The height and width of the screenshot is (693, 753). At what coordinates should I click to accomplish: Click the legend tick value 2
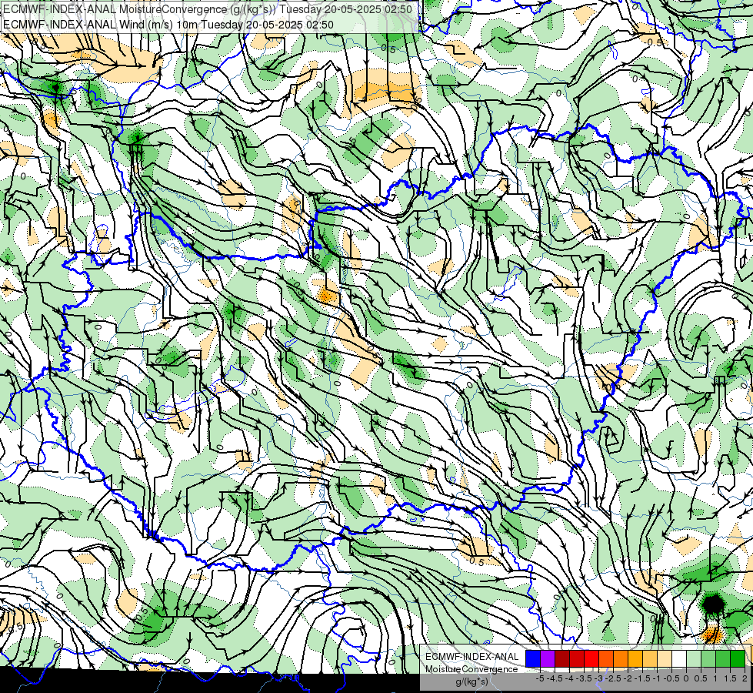click(745, 678)
